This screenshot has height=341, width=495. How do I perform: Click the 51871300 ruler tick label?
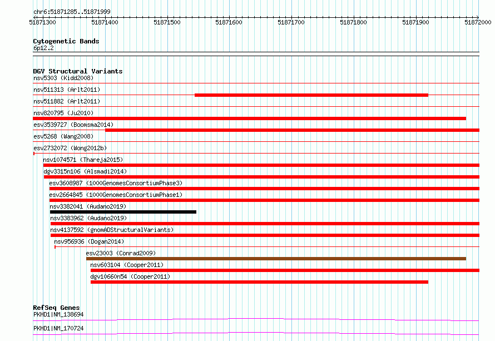42,22
